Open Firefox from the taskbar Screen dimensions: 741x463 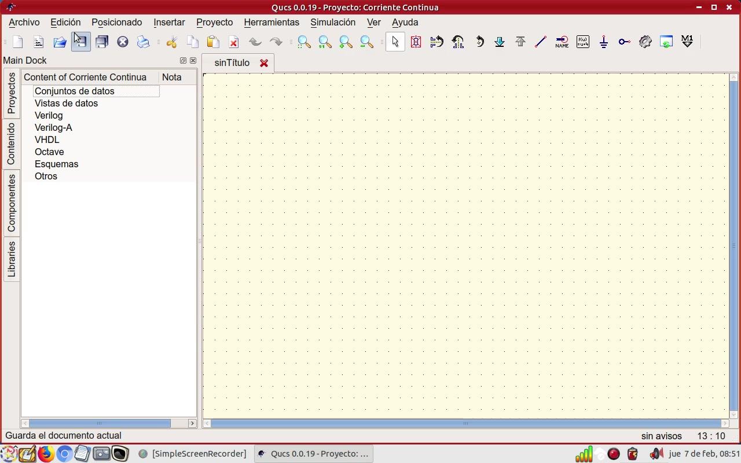coord(46,454)
